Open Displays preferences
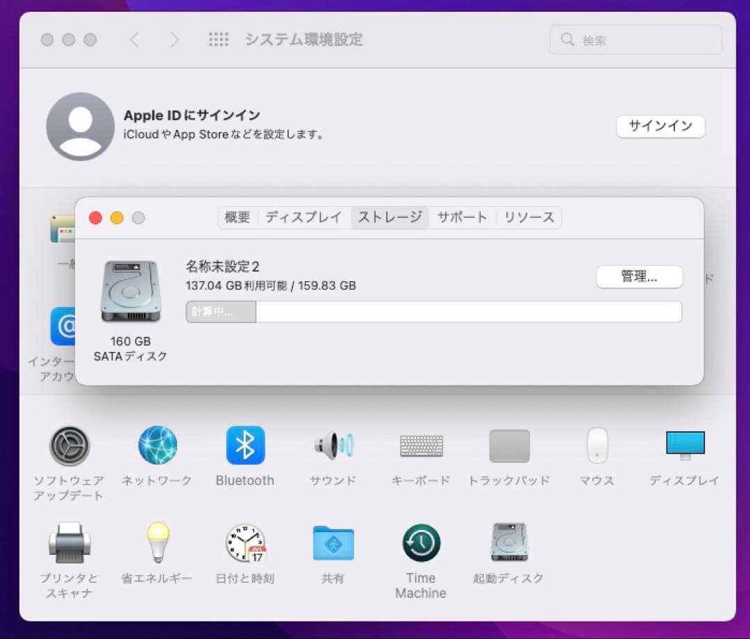 click(x=684, y=447)
